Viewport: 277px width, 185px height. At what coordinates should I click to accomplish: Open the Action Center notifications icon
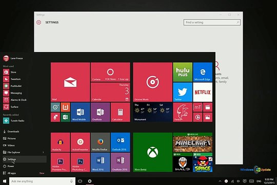pos(245,181)
